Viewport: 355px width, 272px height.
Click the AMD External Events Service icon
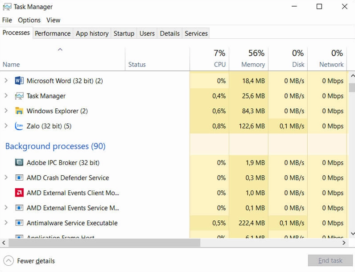(19, 208)
